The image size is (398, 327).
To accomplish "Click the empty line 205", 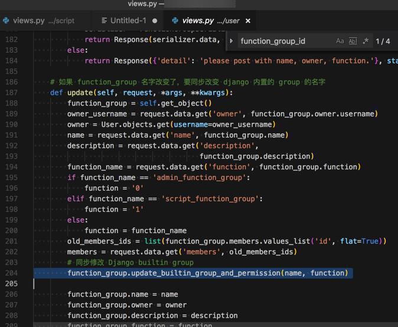I will click(177, 284).
